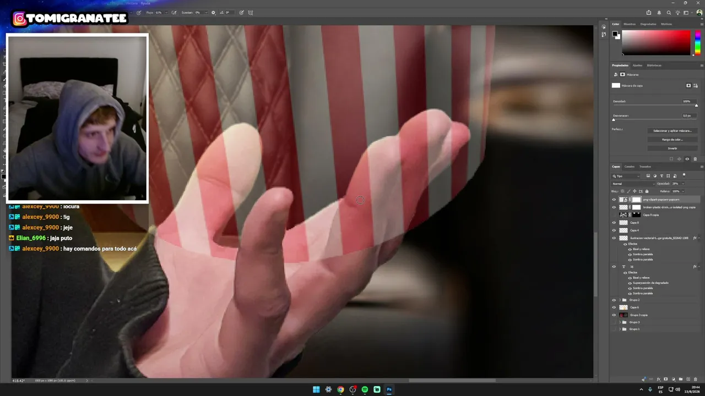Click the Motivos tab
The height and width of the screenshot is (396, 705).
point(666,24)
